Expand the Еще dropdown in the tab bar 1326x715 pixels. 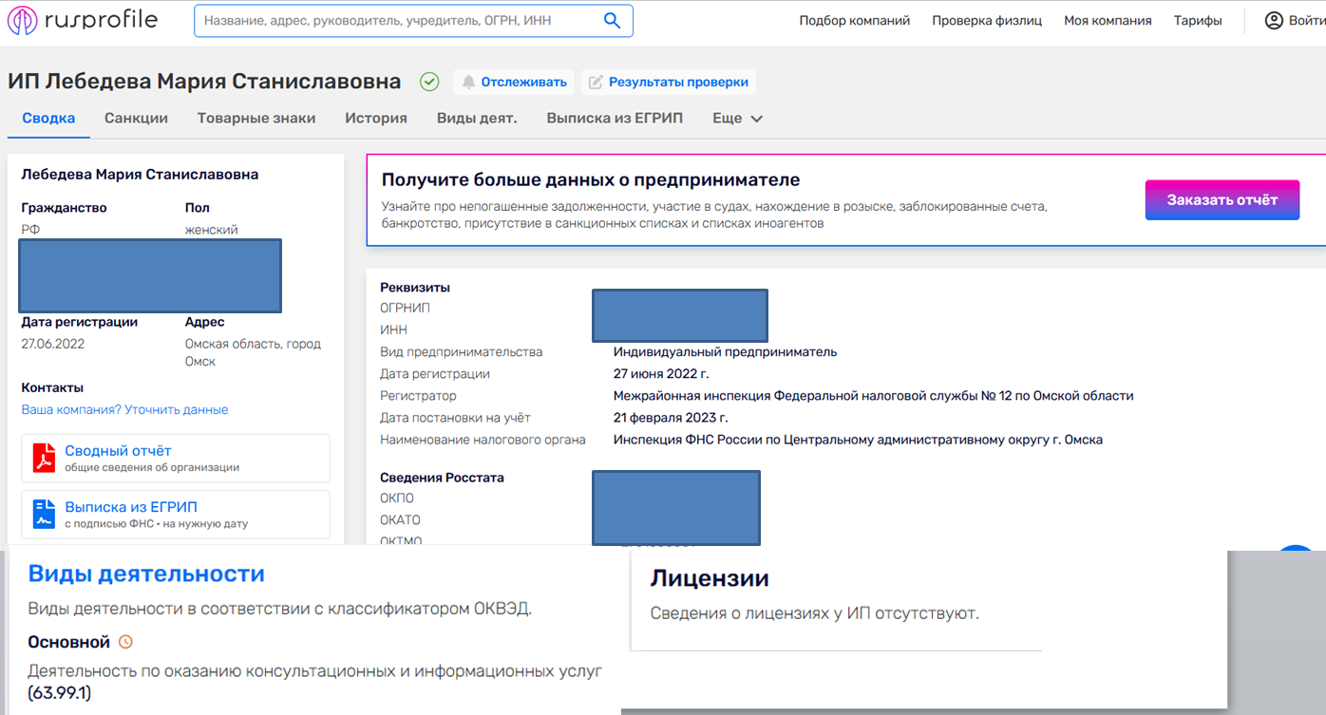click(x=738, y=119)
